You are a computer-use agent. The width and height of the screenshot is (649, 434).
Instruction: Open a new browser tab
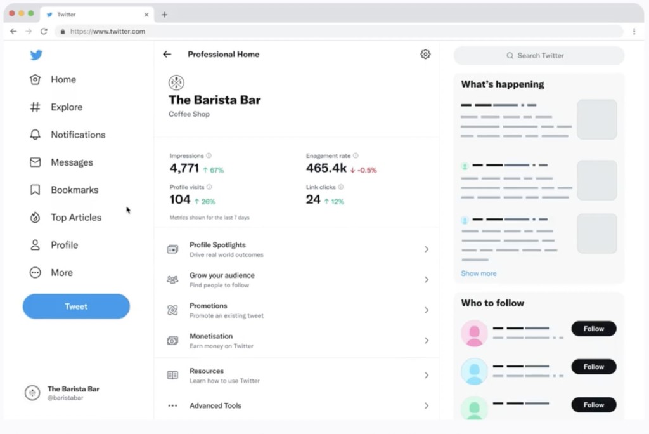click(164, 15)
